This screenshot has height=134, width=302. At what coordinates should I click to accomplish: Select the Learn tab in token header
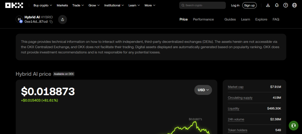(246, 19)
